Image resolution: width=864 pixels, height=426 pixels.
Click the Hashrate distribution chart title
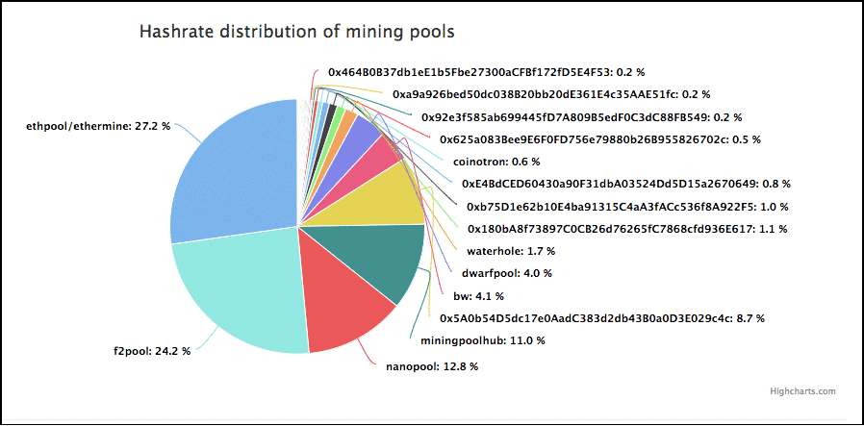click(297, 32)
